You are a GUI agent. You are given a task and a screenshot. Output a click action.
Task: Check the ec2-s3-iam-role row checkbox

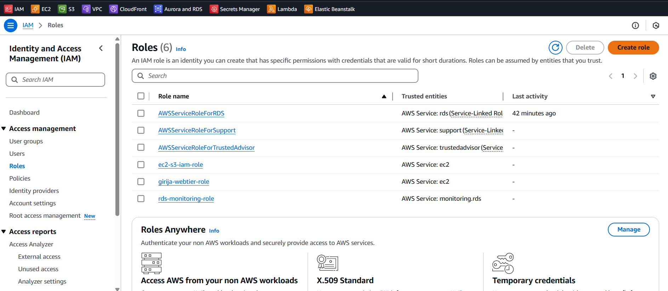pos(141,165)
